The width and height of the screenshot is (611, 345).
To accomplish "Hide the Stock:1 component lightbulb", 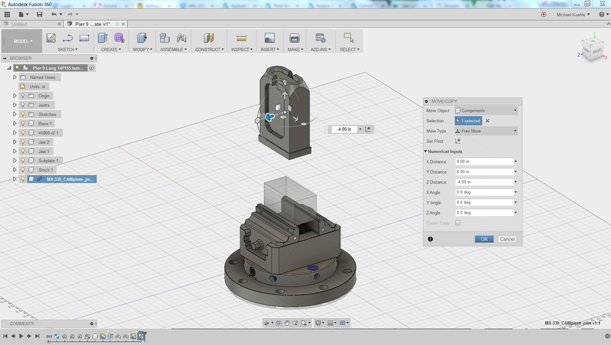I will pyautogui.click(x=23, y=170).
